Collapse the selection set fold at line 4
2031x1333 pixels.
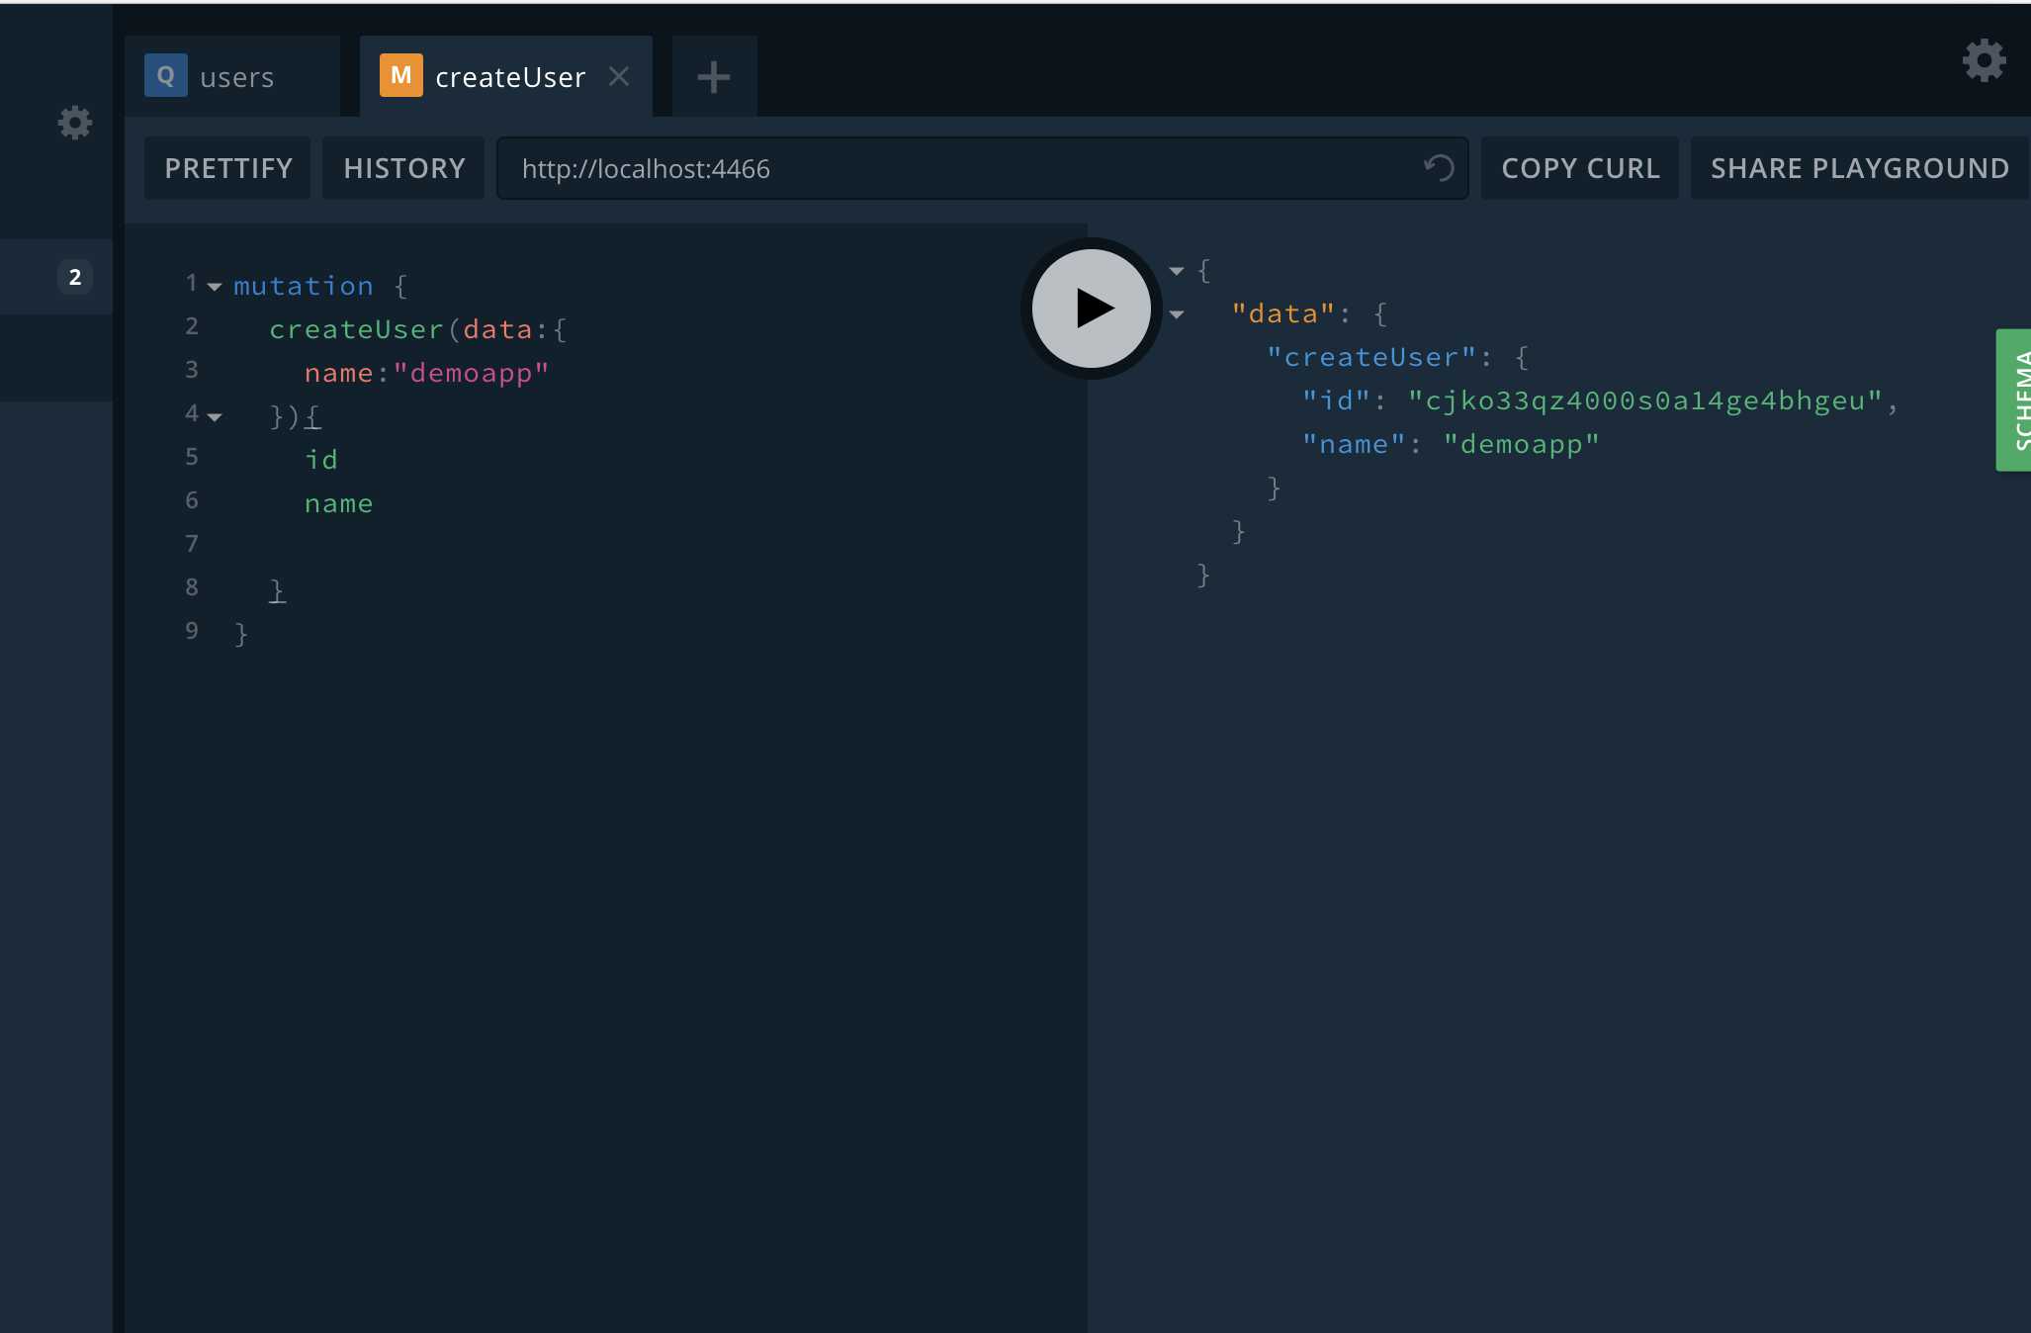[x=215, y=417]
